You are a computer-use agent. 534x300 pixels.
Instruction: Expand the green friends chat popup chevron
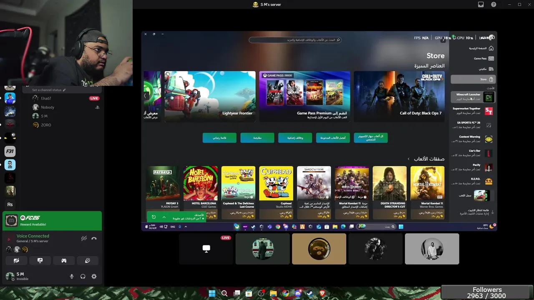point(164,217)
